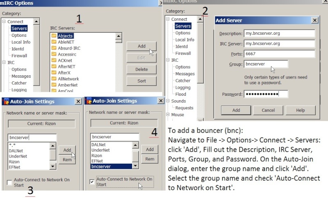The image size is (328, 198).
Task: Open Flood in right mIRC Options tree
Action: click(x=180, y=94)
